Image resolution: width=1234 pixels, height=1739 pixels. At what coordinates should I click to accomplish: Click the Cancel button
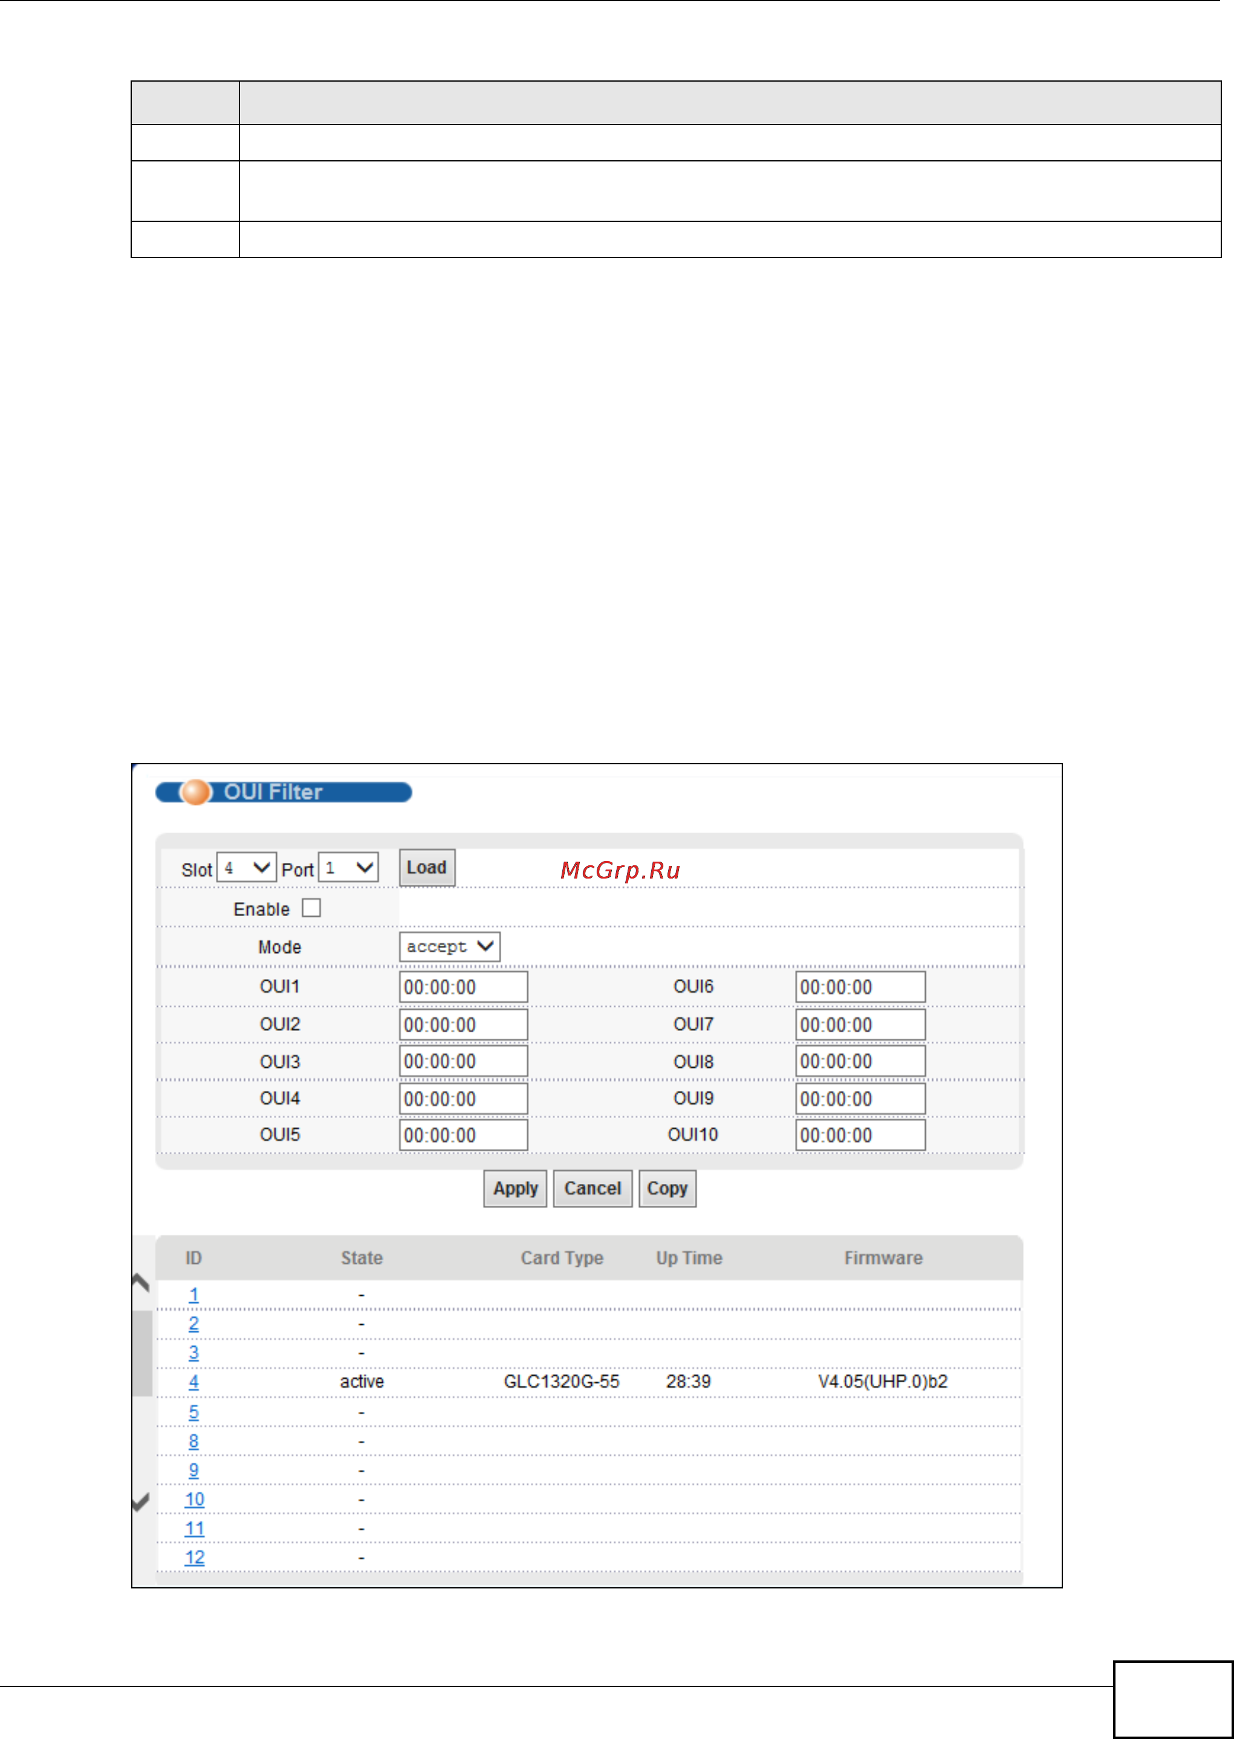[x=592, y=1188]
